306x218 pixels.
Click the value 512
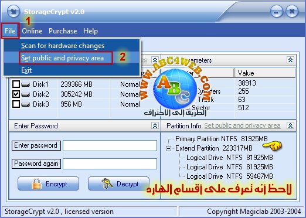[x=243, y=108]
